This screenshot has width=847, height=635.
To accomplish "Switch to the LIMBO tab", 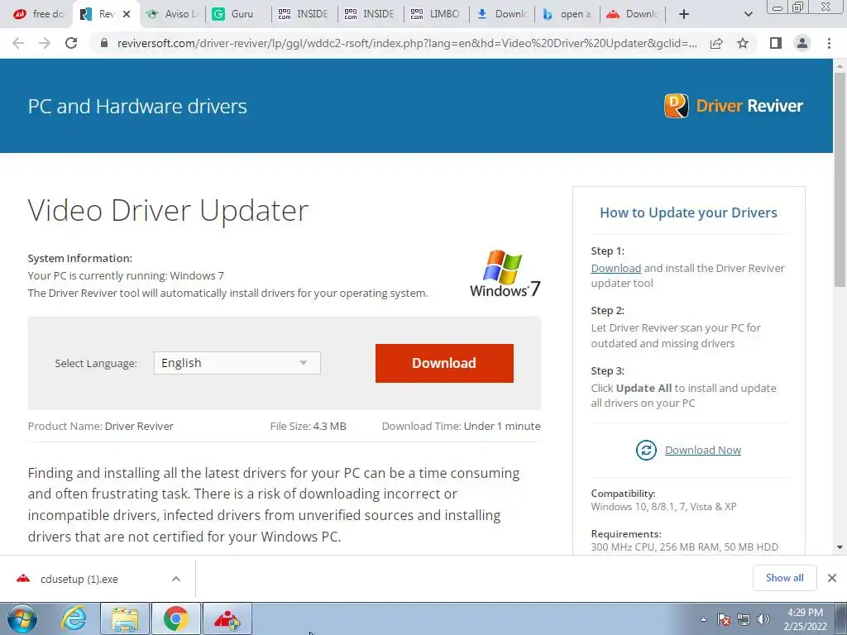I will 437,14.
